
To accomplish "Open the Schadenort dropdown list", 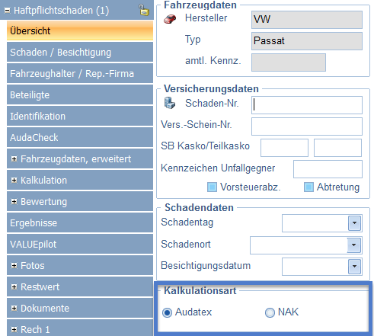I will tap(354, 245).
